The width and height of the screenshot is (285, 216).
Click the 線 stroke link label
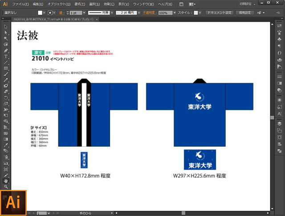coord(61,13)
